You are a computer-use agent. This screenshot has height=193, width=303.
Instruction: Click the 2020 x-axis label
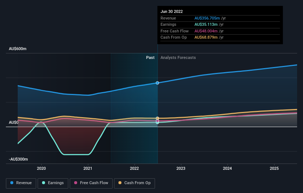(41, 168)
